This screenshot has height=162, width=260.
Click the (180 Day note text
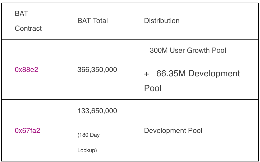(x=88, y=135)
